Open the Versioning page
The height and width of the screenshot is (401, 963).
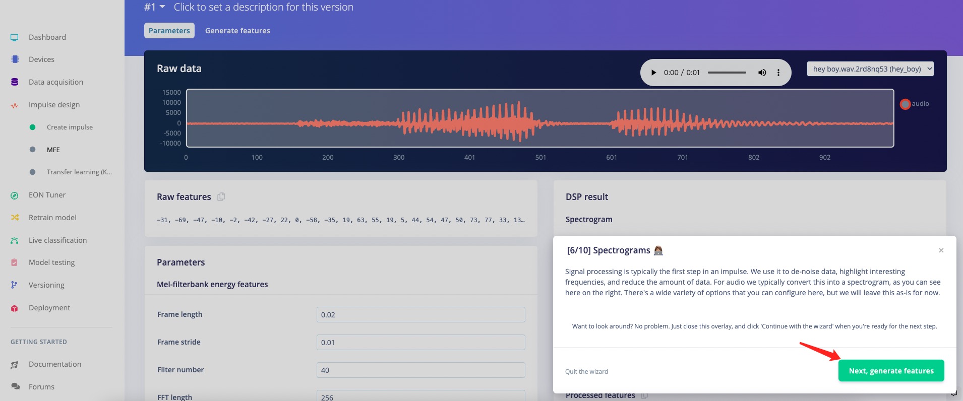[46, 285]
